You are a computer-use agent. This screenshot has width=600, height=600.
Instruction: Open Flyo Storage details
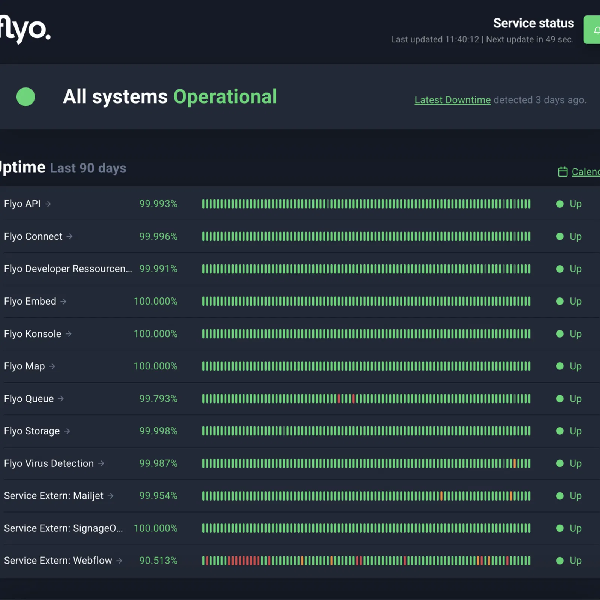pos(32,431)
